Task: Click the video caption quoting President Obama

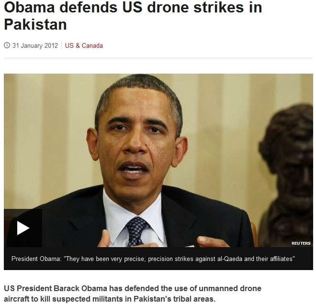Action: coord(153,259)
